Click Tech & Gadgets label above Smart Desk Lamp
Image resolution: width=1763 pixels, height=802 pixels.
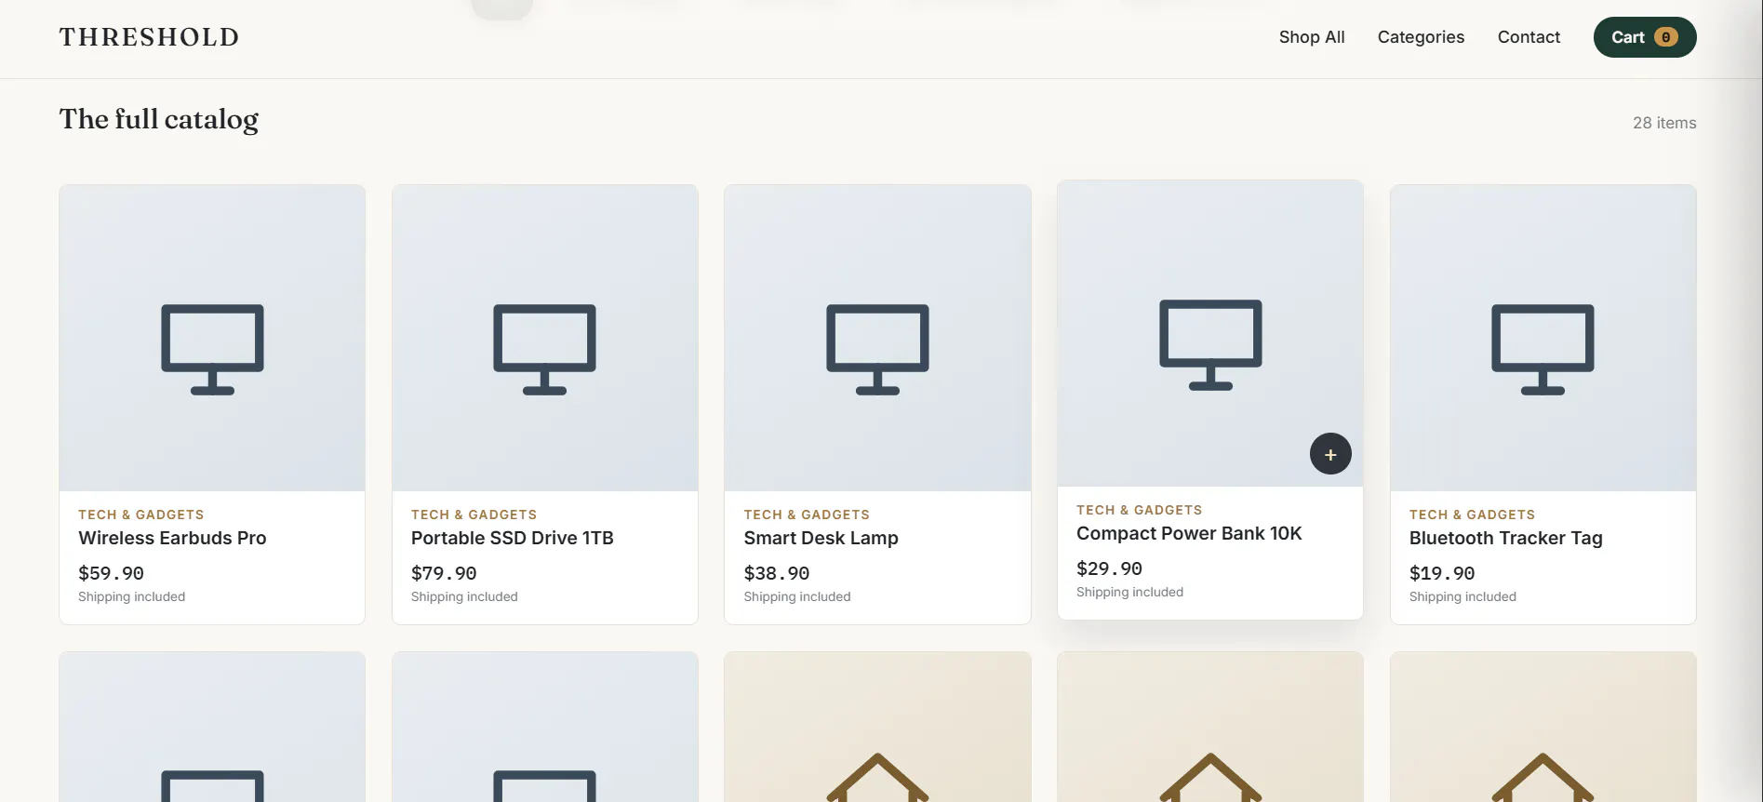point(807,515)
